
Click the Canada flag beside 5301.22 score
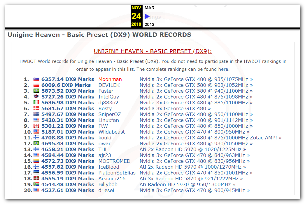pyautogui.click(x=36, y=126)
